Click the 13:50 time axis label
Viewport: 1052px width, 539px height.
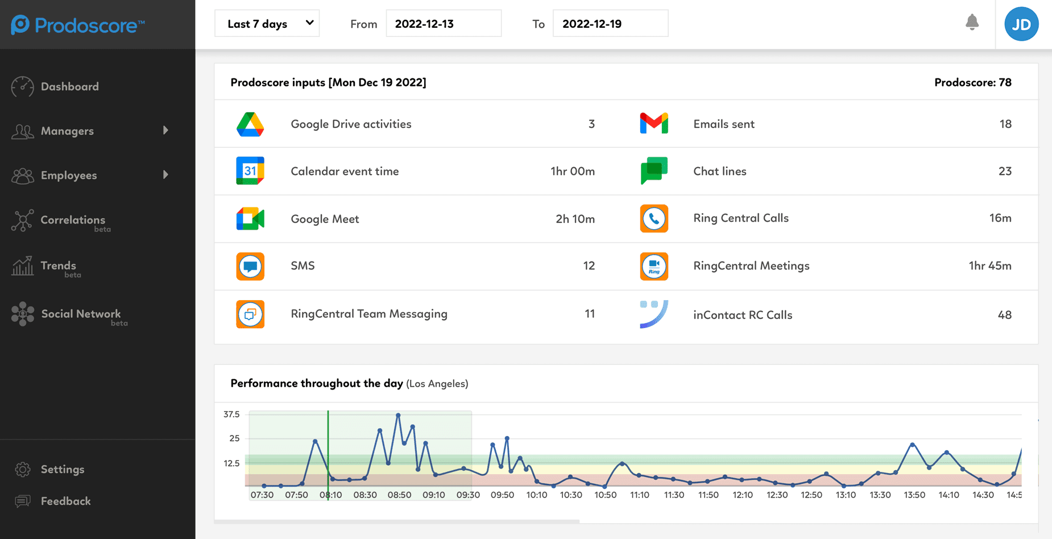point(914,495)
